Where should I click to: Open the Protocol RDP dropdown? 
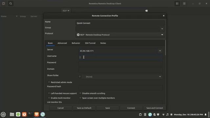[120, 35]
